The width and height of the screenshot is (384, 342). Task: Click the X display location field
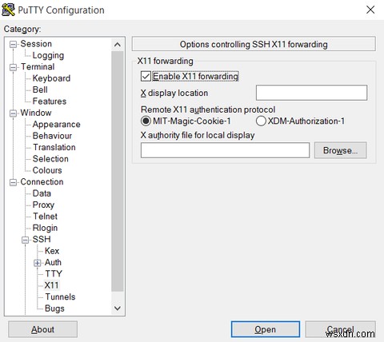pyautogui.click(x=311, y=93)
